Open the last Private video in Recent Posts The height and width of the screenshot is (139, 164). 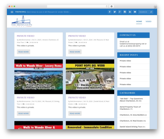coord(125,84)
